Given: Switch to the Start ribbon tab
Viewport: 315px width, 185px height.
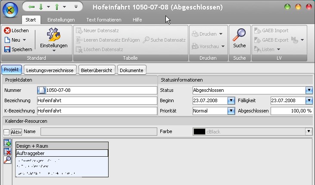Looking at the screenshot, I should (x=31, y=20).
